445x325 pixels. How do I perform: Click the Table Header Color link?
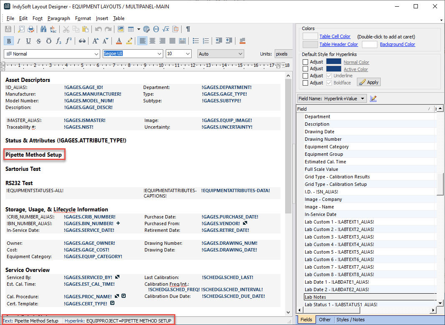[x=339, y=44]
